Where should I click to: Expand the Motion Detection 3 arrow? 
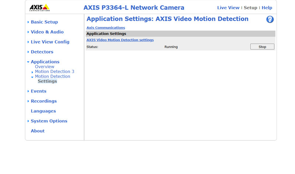[32, 72]
